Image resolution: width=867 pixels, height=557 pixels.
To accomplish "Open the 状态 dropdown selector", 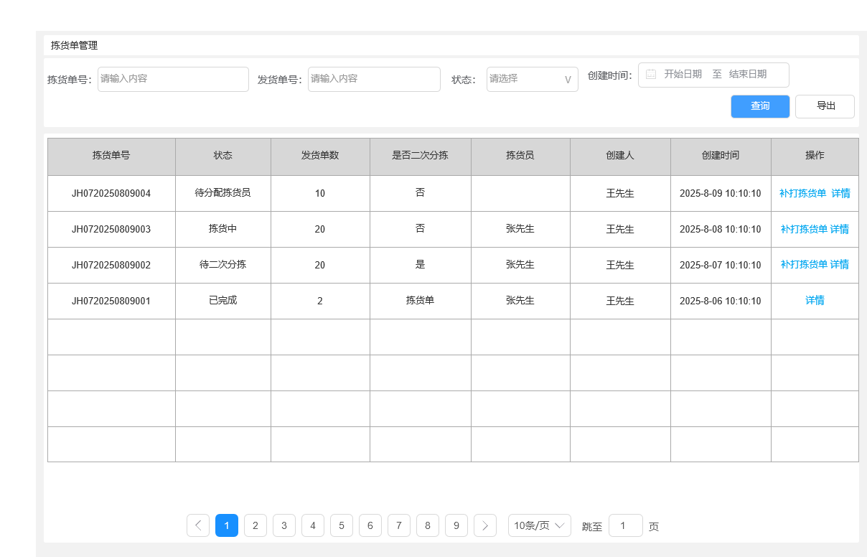I will pyautogui.click(x=532, y=79).
